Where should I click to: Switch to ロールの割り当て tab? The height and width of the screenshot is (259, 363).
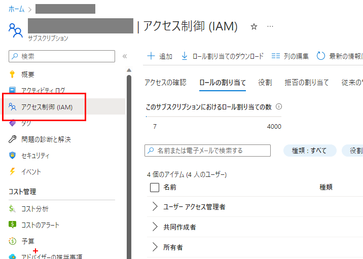point(223,83)
